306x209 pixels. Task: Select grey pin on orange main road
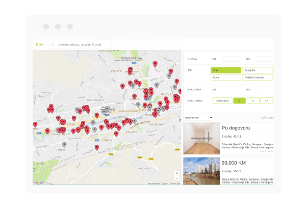click(93, 123)
